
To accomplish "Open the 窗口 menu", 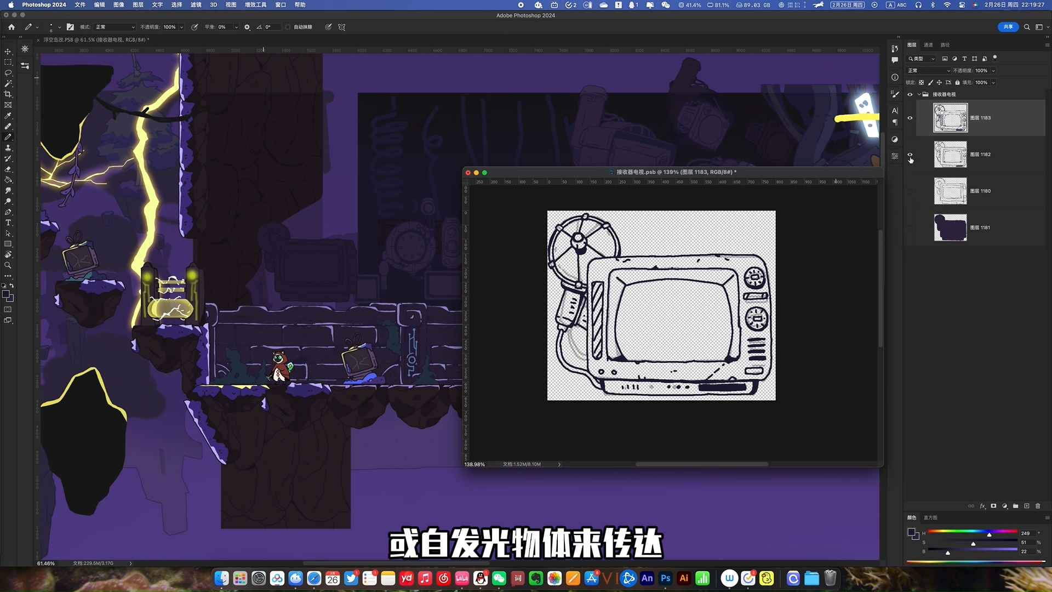I will click(x=281, y=5).
